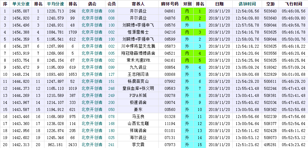Screen dimensions: 308x148
Task: Select average rank 1709
Action: coord(73,32)
